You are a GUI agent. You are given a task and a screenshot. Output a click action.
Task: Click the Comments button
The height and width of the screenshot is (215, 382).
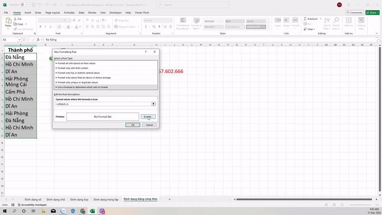click(x=355, y=12)
